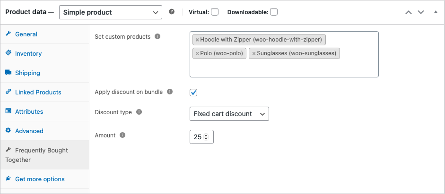Click the info icon beside Amount
Viewport: 445px width, 194px height.
click(122, 135)
